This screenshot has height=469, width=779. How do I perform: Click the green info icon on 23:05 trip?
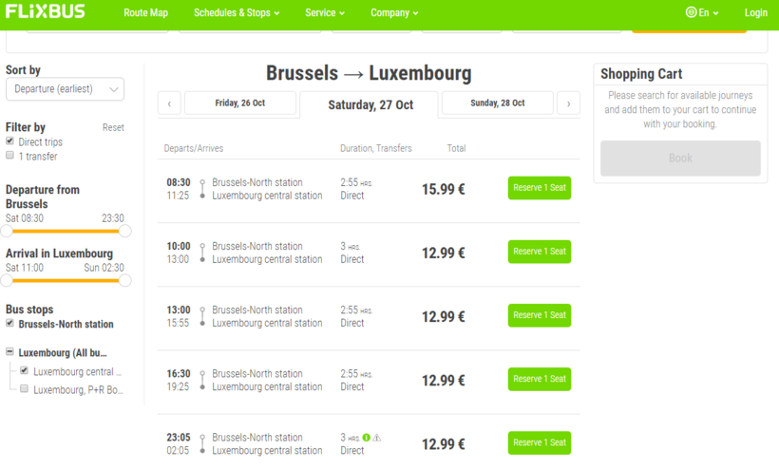367,438
